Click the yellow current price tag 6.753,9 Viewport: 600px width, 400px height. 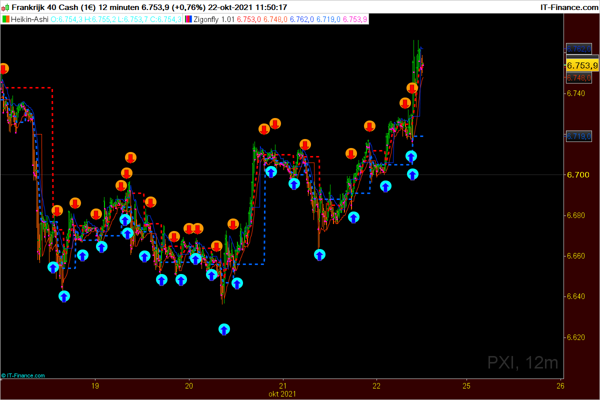581,65
